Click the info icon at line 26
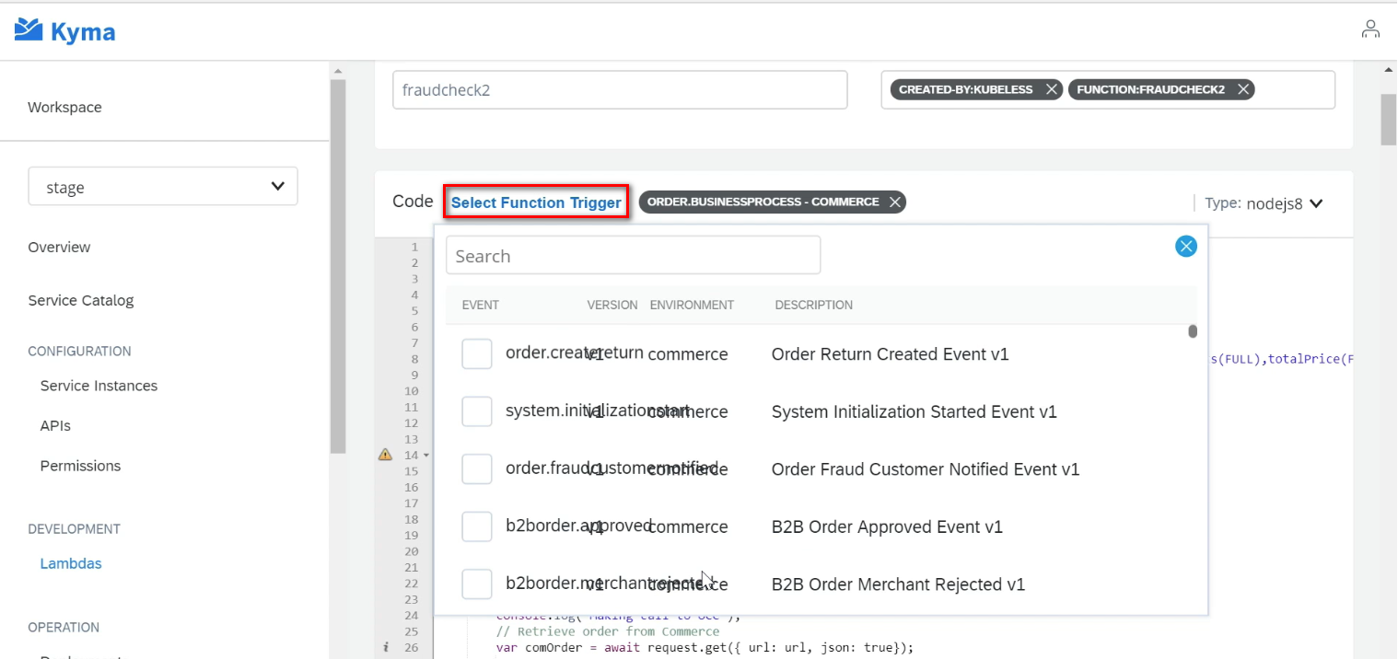 [x=386, y=647]
